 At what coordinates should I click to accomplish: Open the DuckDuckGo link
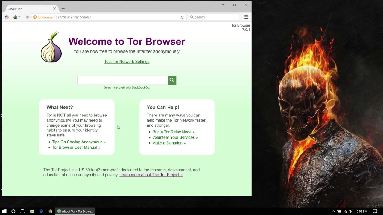(x=141, y=87)
